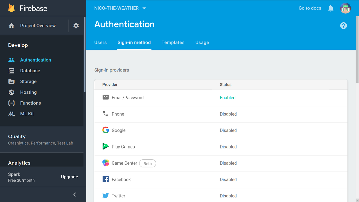This screenshot has width=359, height=202.
Task: Select the Hosting globe icon
Action: click(x=11, y=92)
